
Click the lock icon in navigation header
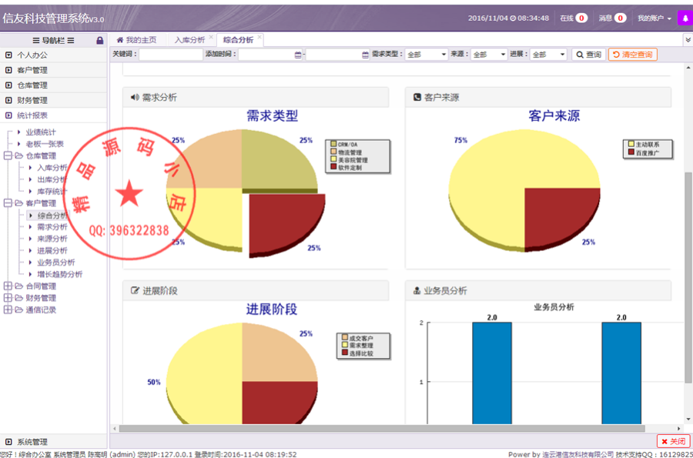tap(99, 40)
